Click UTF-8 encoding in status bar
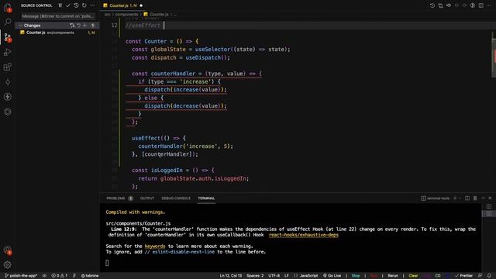This screenshot has height=279, width=496. (x=274, y=276)
